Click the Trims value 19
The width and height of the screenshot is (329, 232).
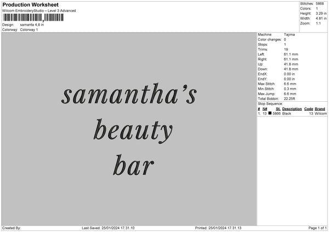click(286, 49)
